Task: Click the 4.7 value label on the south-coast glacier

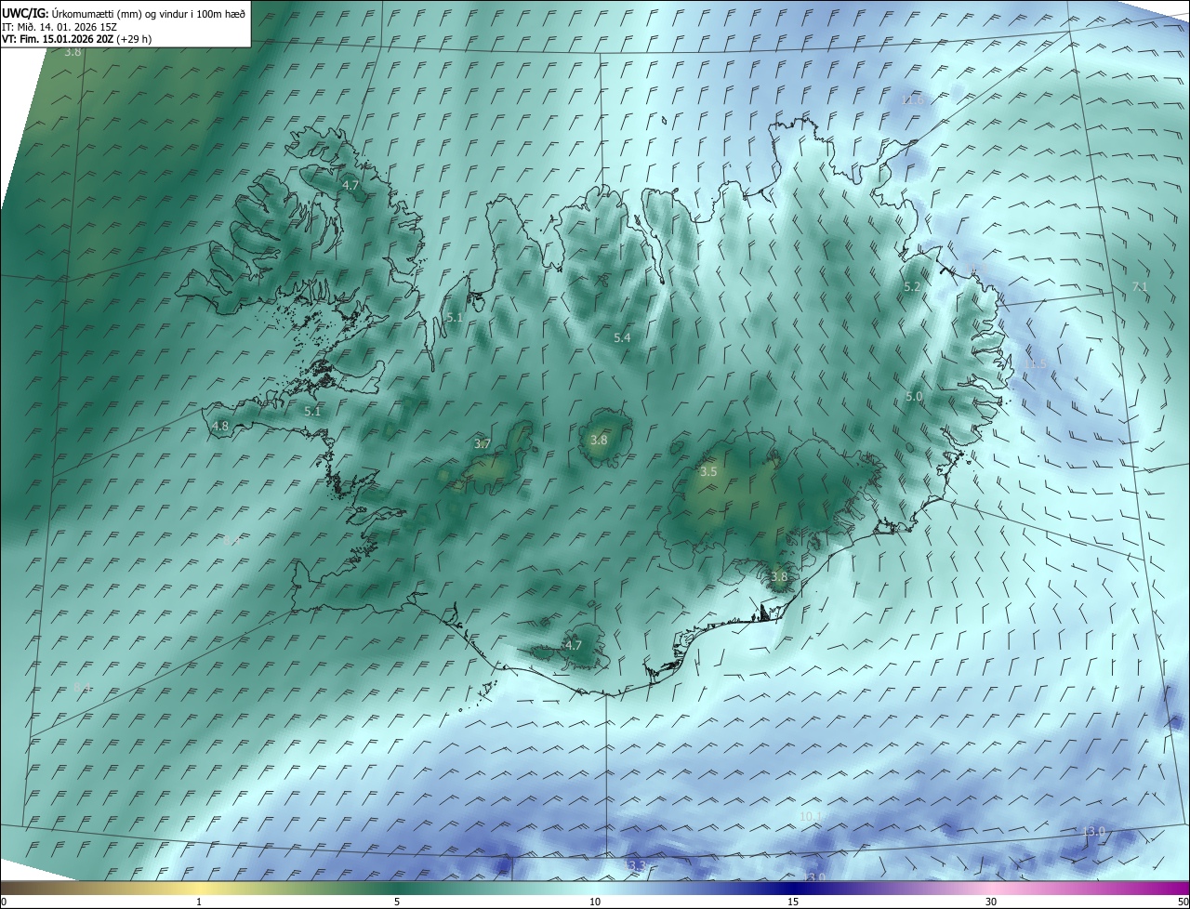Action: (574, 645)
